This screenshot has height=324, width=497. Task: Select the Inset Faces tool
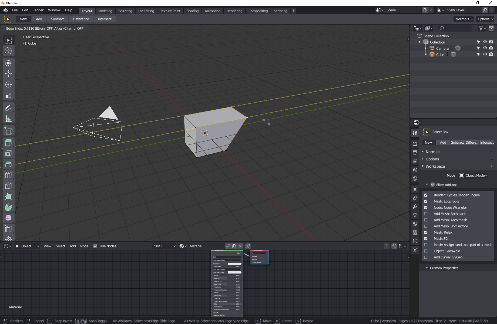[8, 153]
